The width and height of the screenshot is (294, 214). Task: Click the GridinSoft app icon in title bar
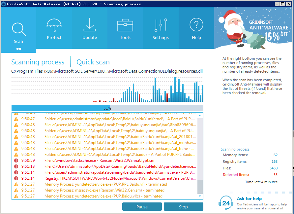pos(3,4)
